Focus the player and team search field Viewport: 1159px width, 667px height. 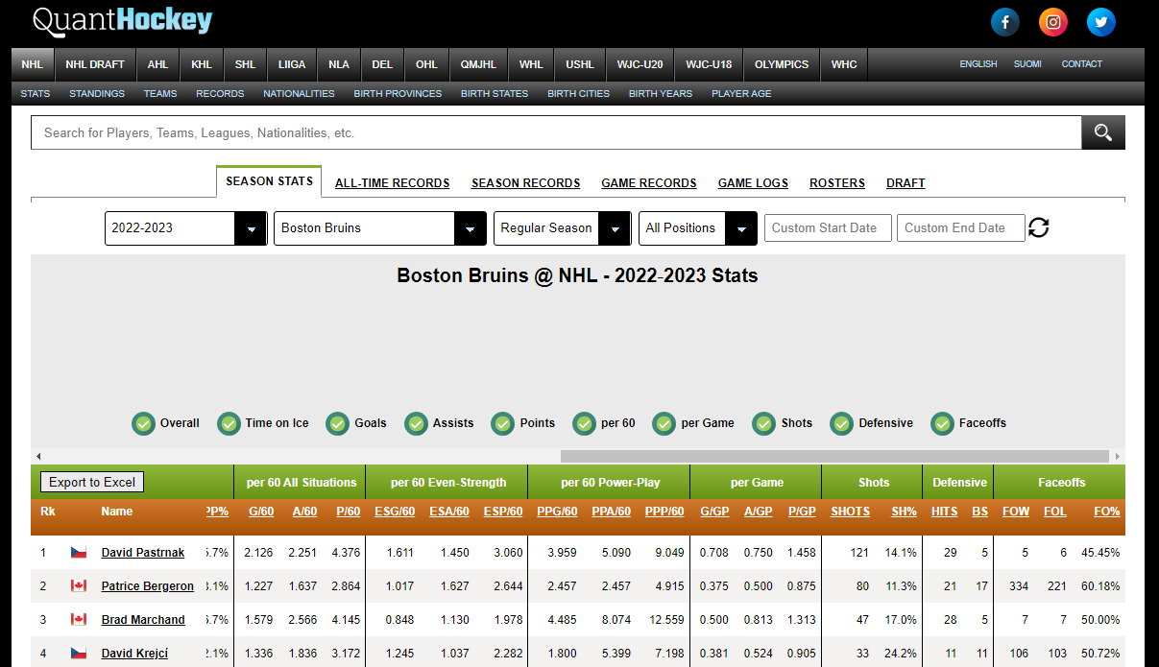[x=556, y=132]
